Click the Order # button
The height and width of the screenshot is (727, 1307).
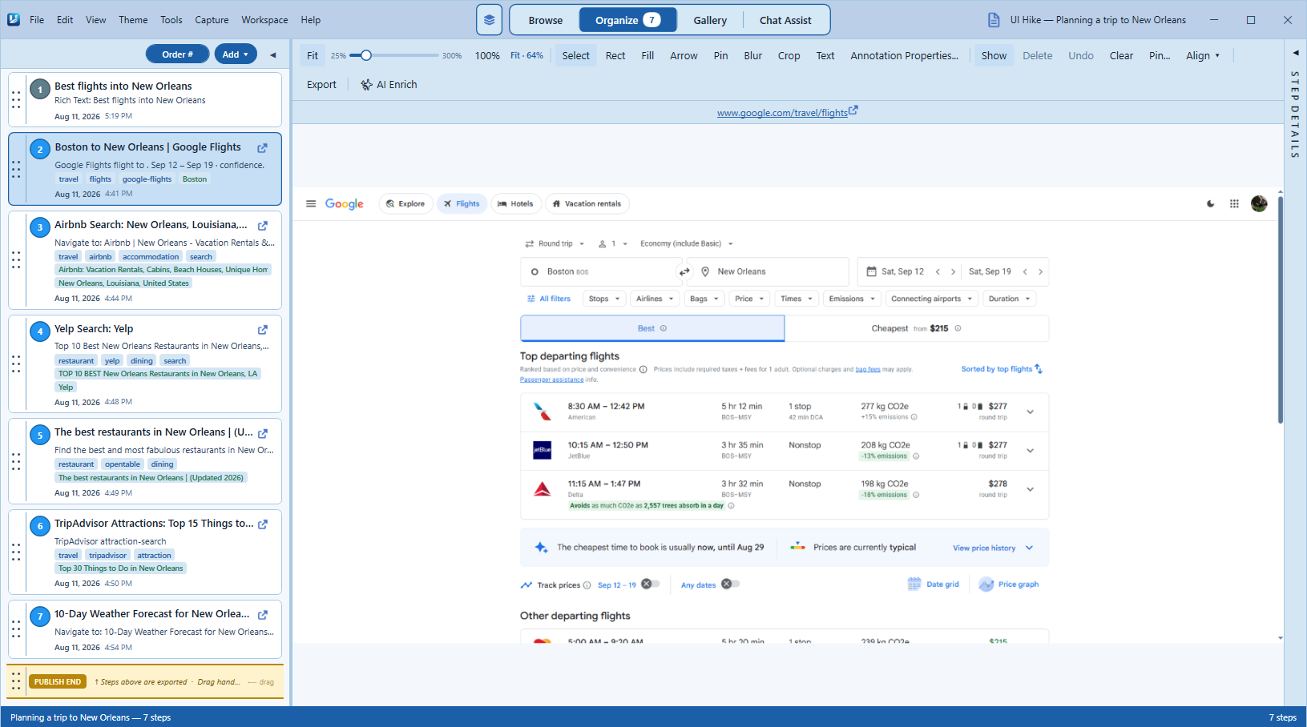[178, 54]
